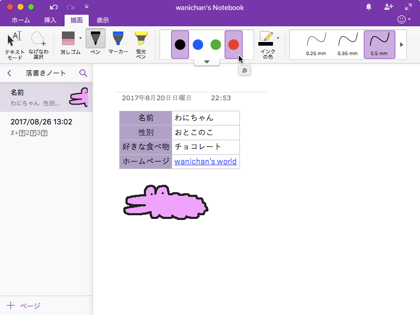The image size is (420, 315).
Task: Switch to the 挿入 tab
Action: [50, 20]
